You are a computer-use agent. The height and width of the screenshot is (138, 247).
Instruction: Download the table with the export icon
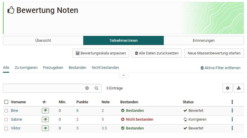pos(239,88)
